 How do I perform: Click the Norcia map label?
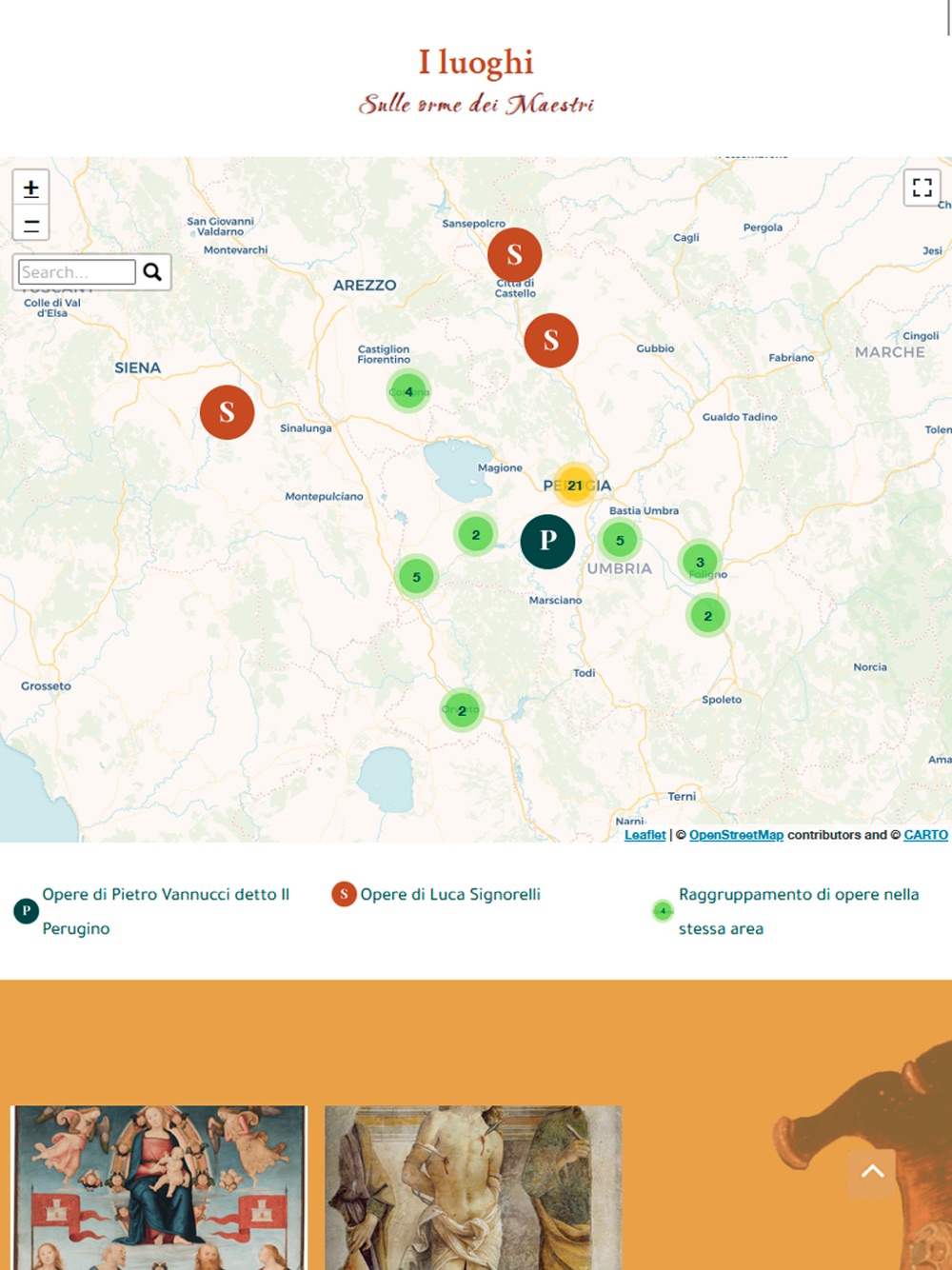870,667
